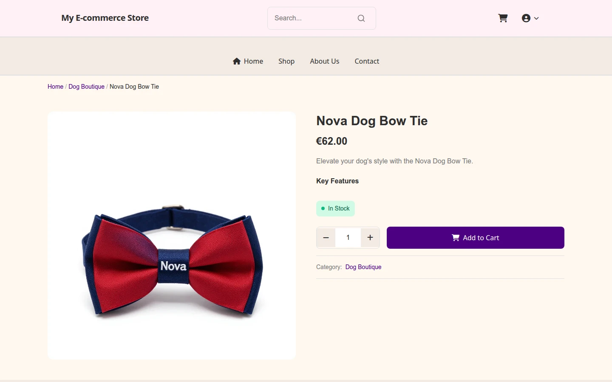Click the search magnifier icon

pos(361,18)
